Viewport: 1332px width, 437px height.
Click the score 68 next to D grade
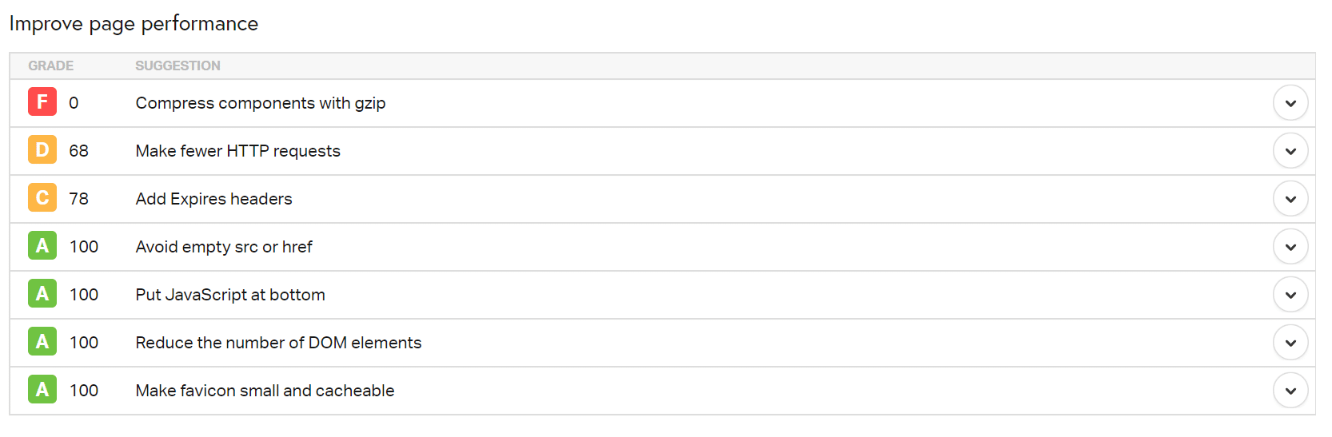point(78,151)
